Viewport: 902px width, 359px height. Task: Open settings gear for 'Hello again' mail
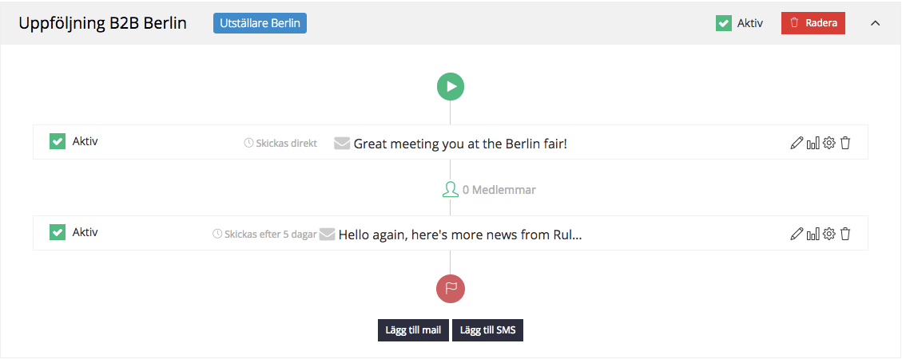tap(829, 234)
